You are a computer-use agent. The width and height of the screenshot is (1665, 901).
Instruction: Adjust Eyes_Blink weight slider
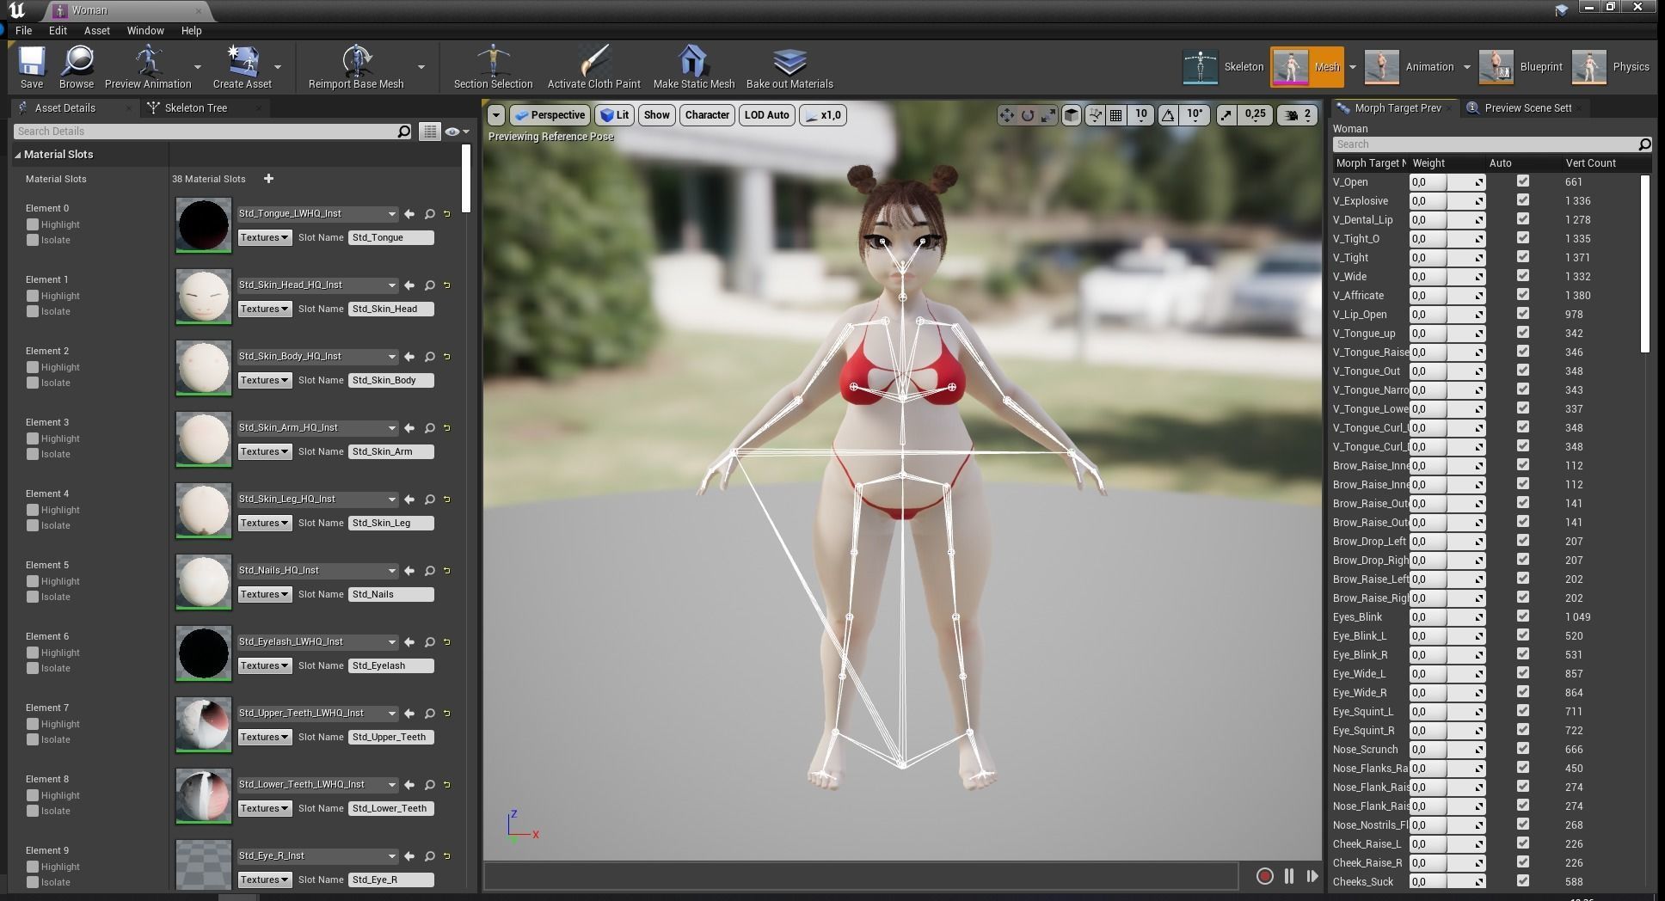click(x=1447, y=616)
